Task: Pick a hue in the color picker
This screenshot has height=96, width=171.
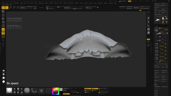Action: (x=56, y=91)
